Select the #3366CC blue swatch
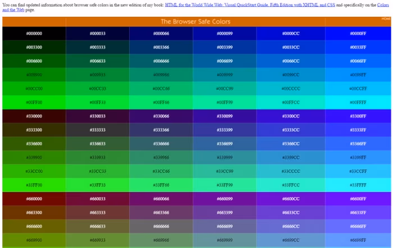The height and width of the screenshot is (248, 393). [291, 143]
